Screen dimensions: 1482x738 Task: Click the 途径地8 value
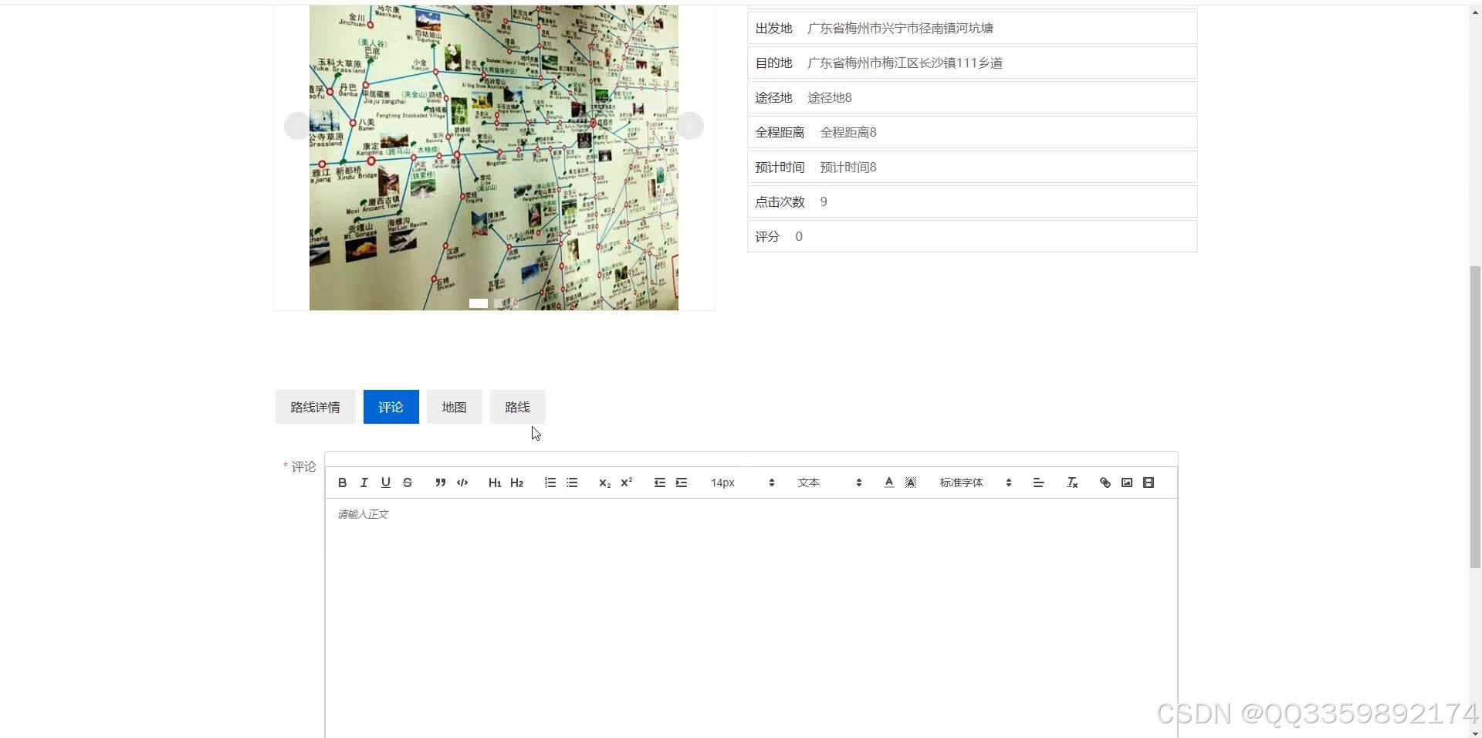[x=830, y=97]
